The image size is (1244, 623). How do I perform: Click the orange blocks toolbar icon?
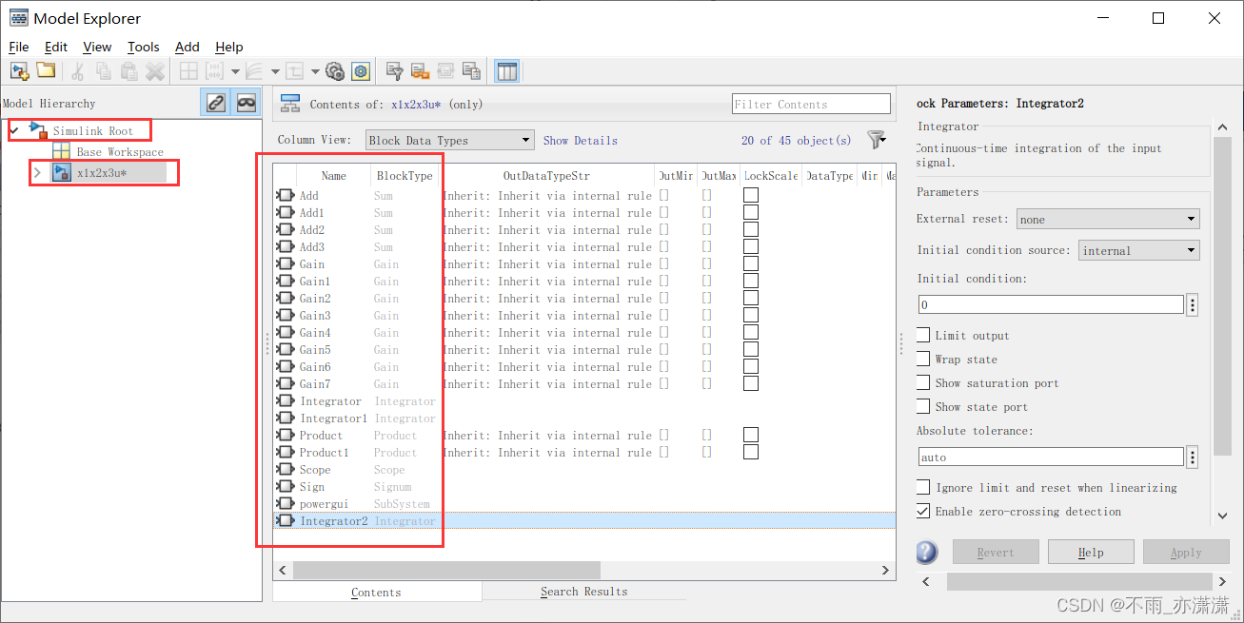(420, 71)
